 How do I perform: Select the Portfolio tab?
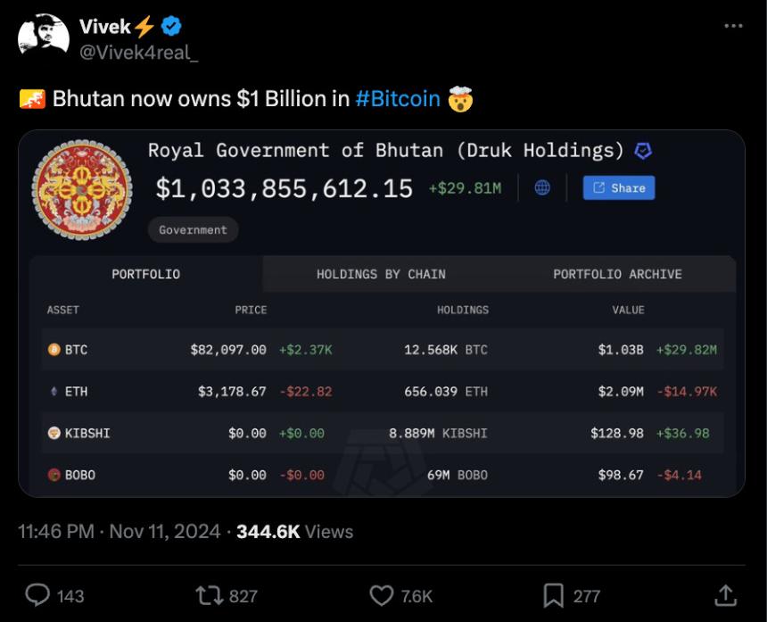pos(145,274)
